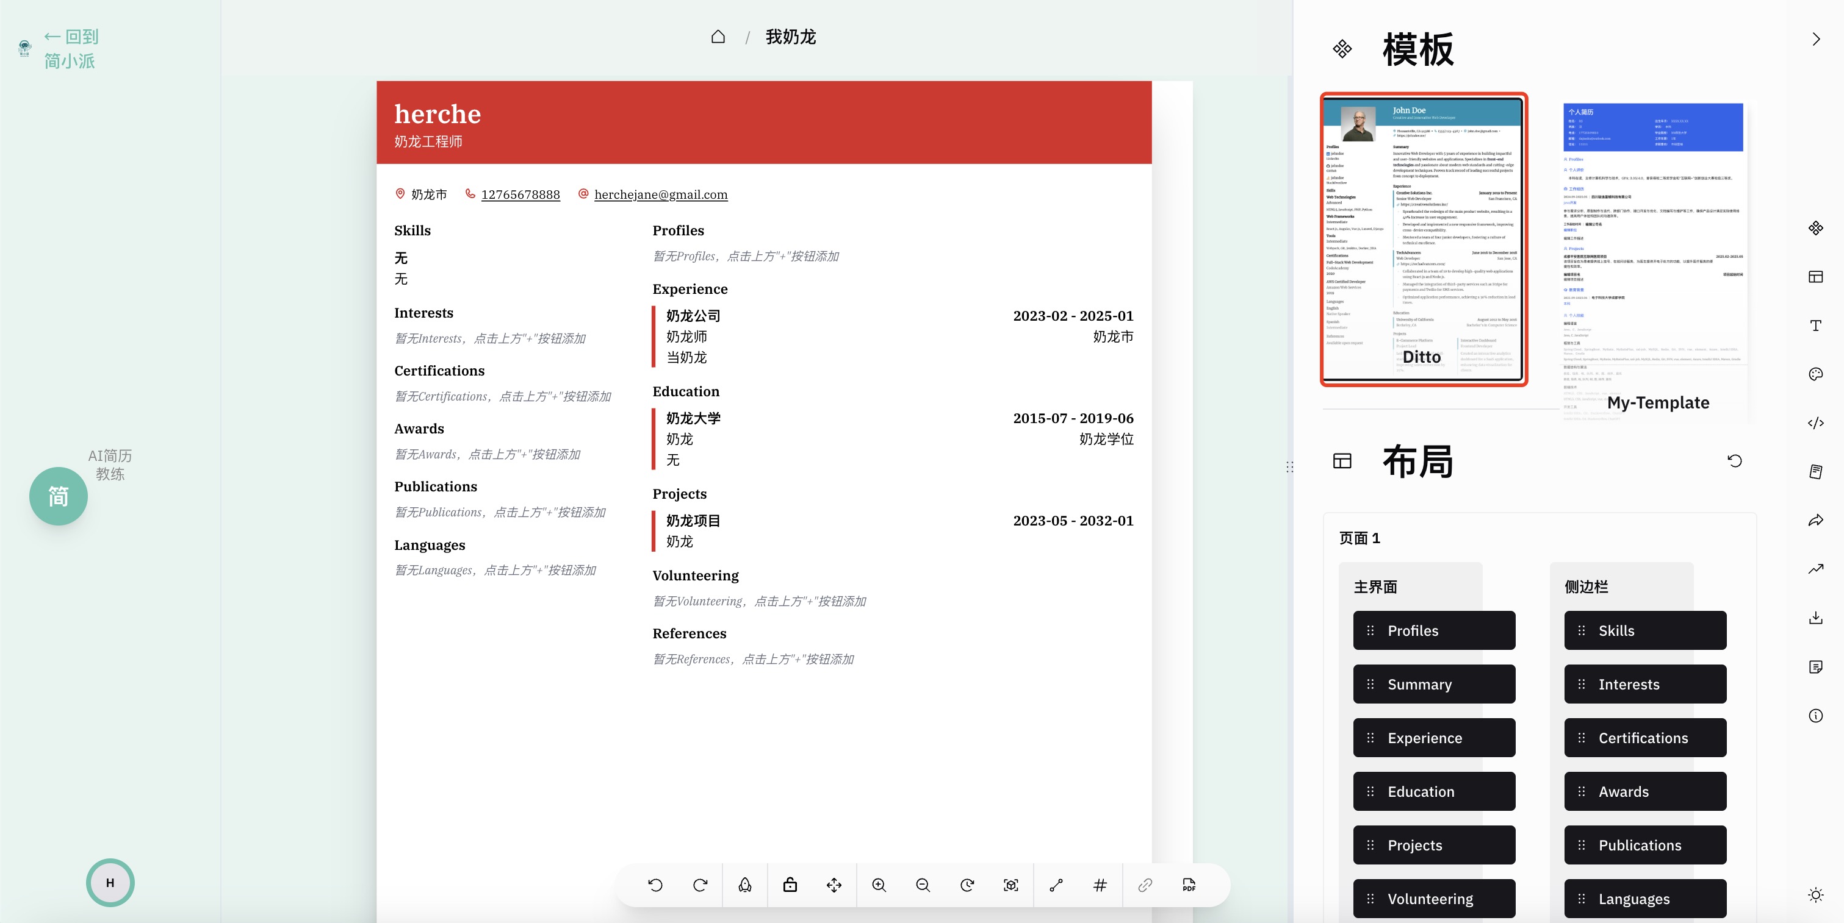The width and height of the screenshot is (1844, 923).
Task: Select the Experience block in layout
Action: (1434, 738)
